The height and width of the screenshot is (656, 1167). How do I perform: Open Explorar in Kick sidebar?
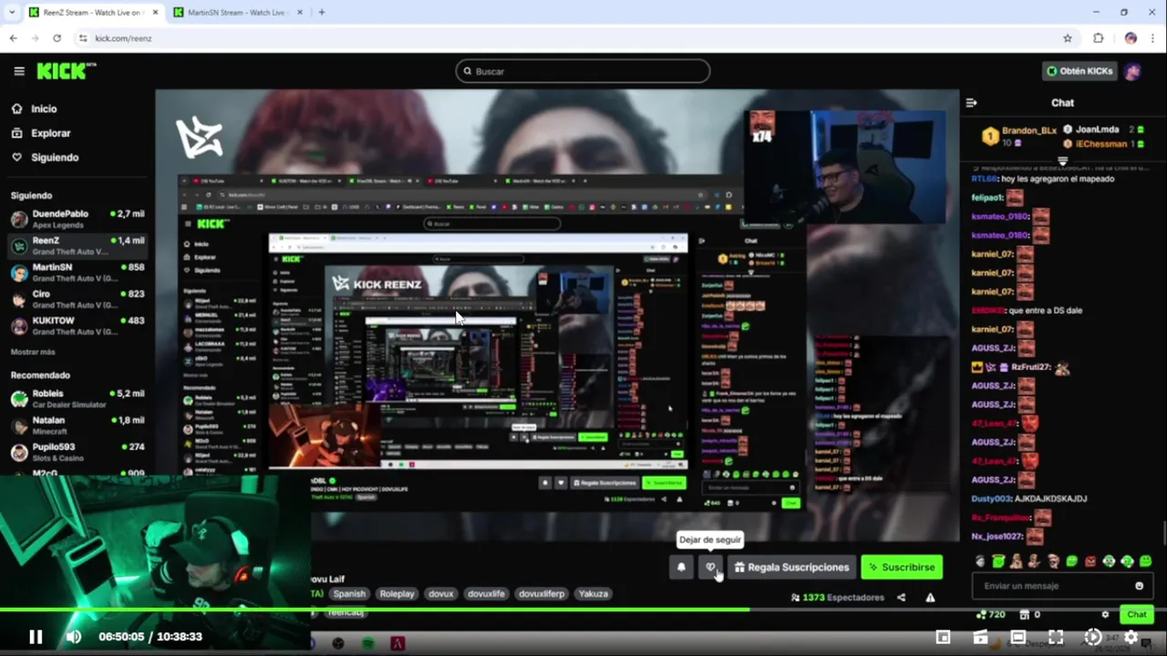(41, 133)
